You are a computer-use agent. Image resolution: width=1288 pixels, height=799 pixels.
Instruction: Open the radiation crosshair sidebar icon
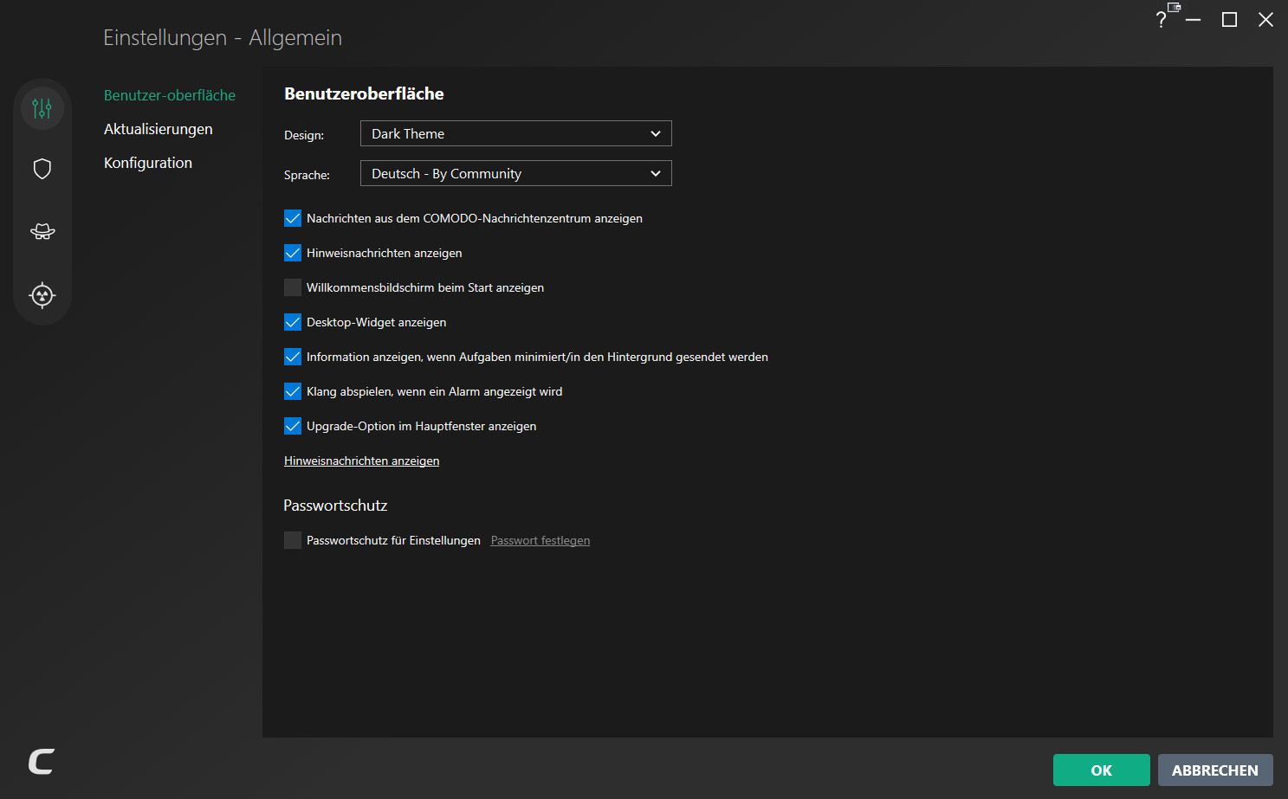point(42,295)
